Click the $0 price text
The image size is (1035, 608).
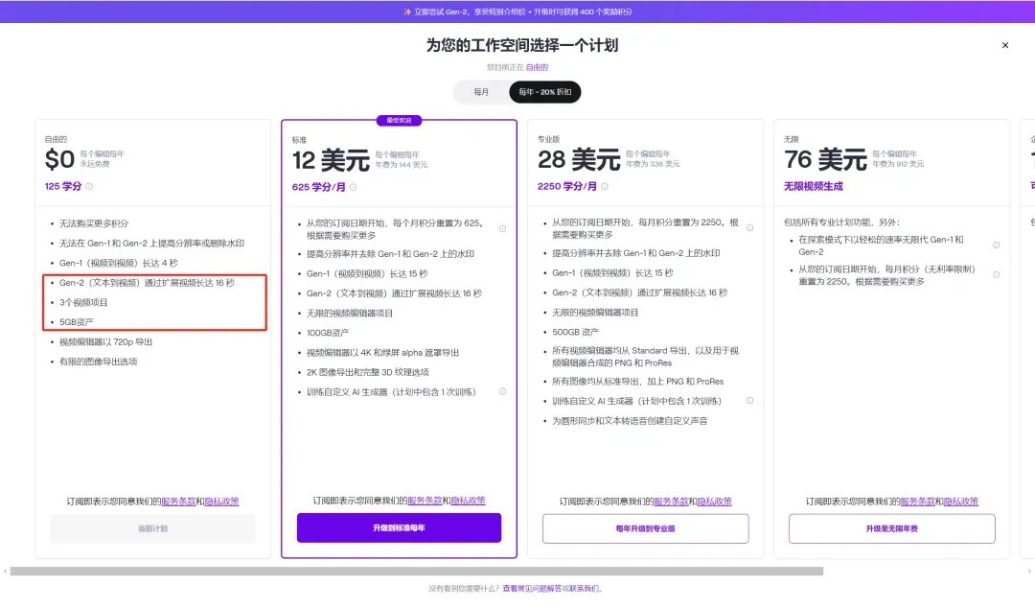59,160
